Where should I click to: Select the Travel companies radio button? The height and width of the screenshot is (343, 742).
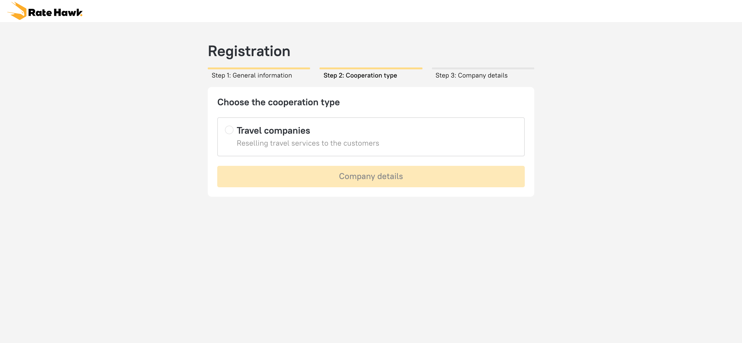(229, 130)
